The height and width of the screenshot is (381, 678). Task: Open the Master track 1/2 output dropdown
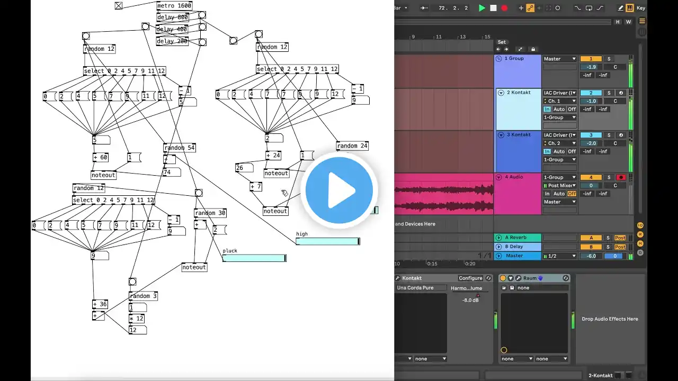(x=559, y=256)
